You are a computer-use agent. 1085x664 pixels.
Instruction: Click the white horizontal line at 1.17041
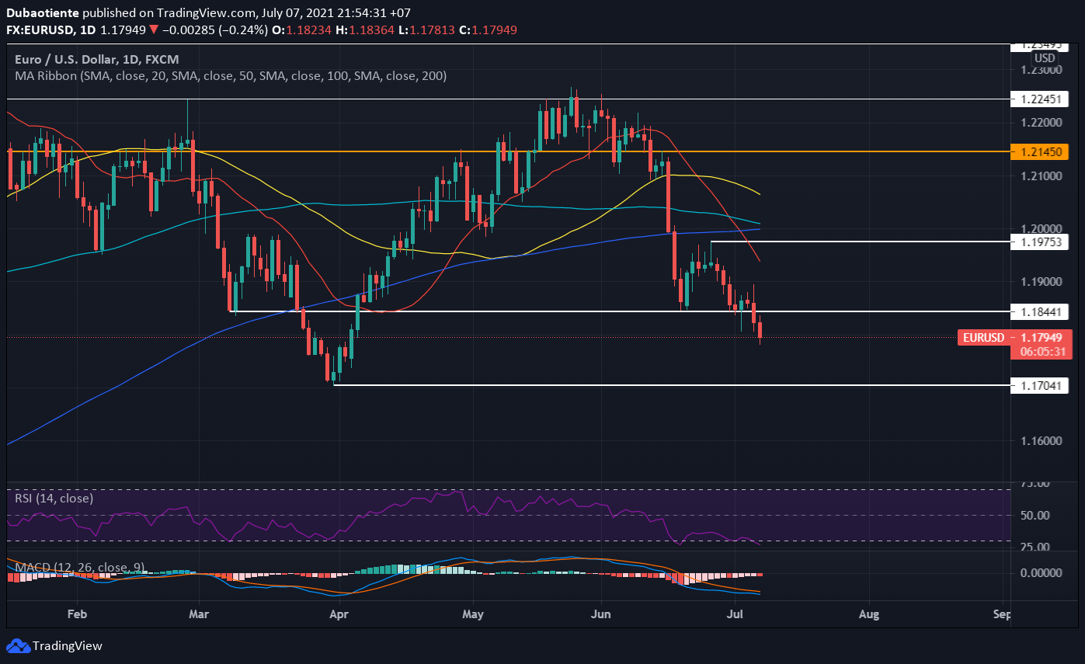[671, 385]
